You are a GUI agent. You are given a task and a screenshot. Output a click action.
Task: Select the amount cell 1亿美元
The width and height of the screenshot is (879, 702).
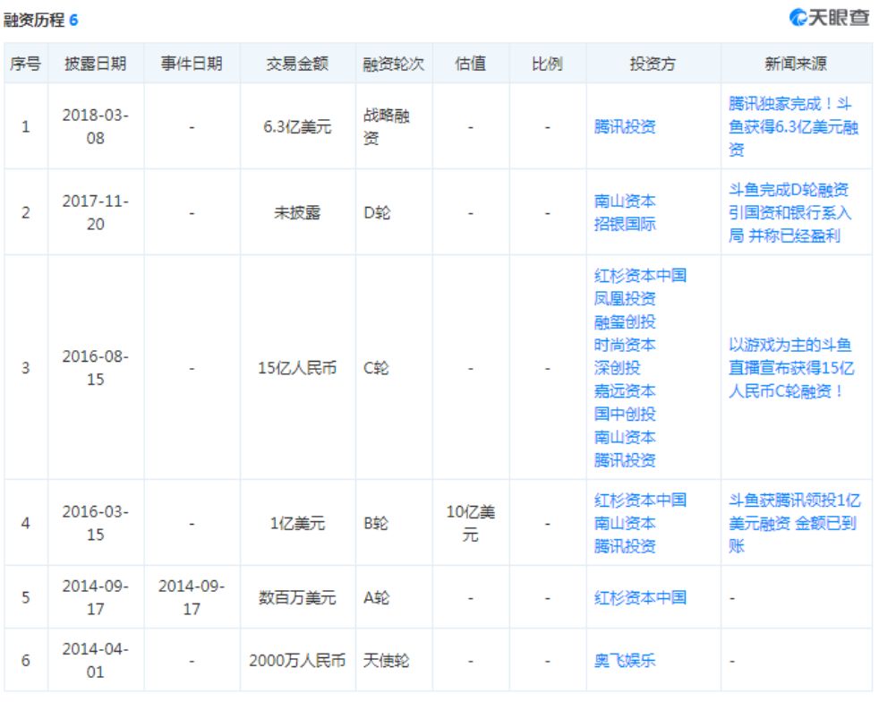click(297, 523)
